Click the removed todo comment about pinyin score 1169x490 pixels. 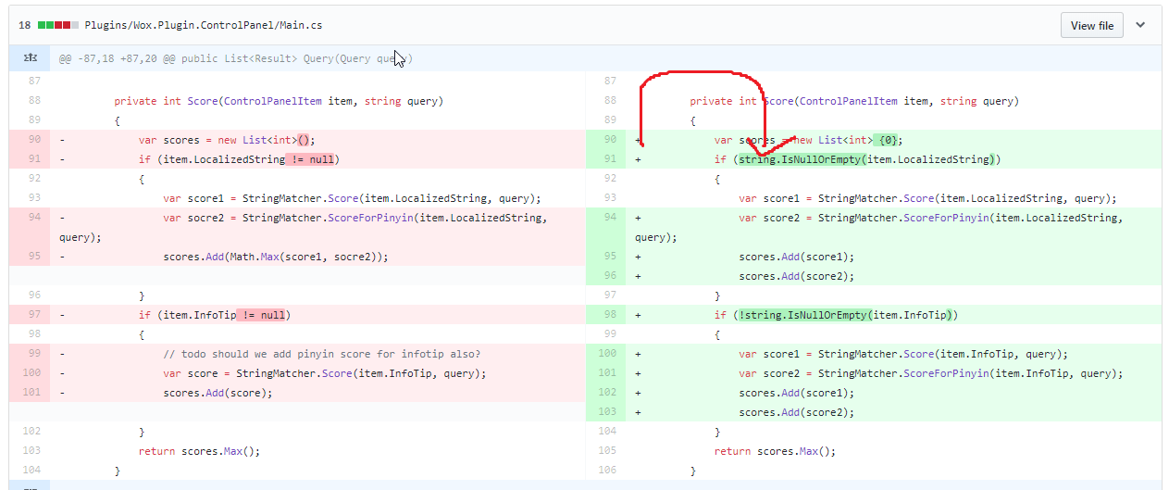click(321, 354)
